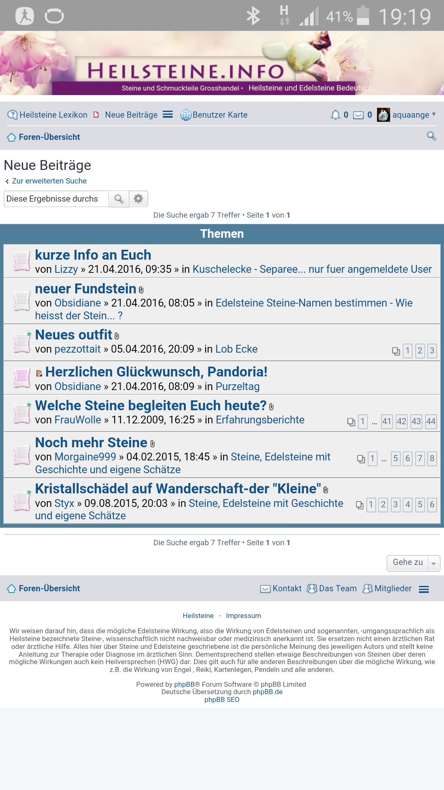Open the Impressum footer link
This screenshot has width=444, height=790.
pos(243,616)
